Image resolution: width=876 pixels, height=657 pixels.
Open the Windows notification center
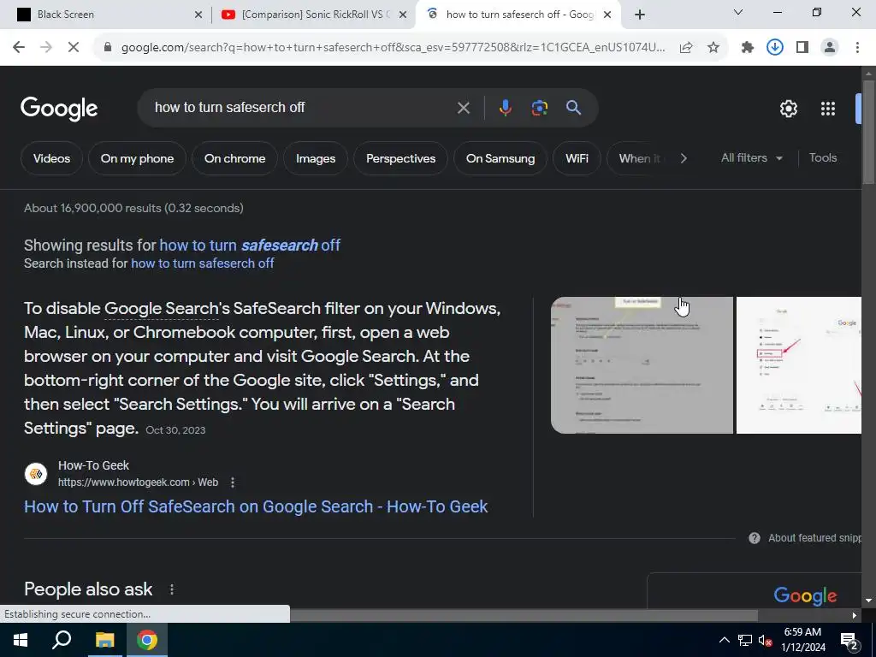[x=849, y=641]
